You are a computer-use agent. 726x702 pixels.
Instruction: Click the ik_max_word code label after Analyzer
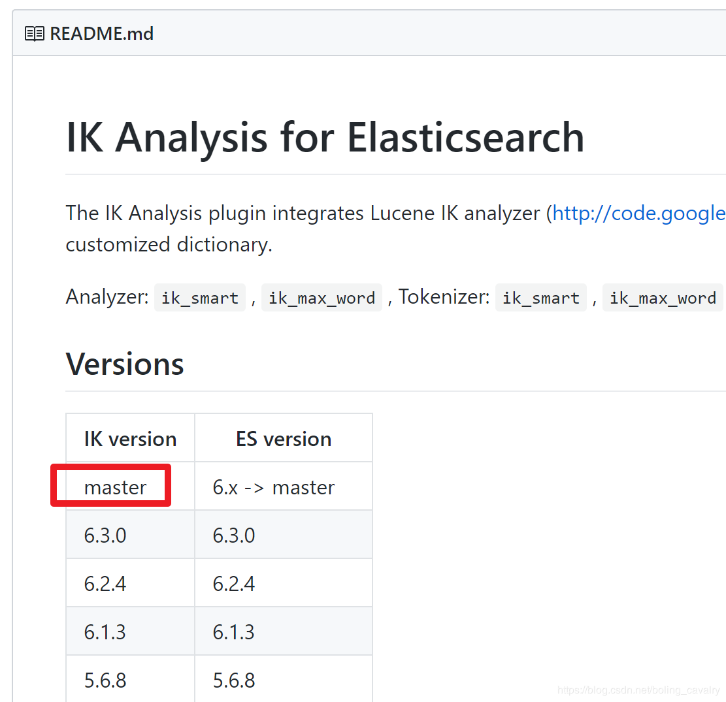pyautogui.click(x=322, y=298)
